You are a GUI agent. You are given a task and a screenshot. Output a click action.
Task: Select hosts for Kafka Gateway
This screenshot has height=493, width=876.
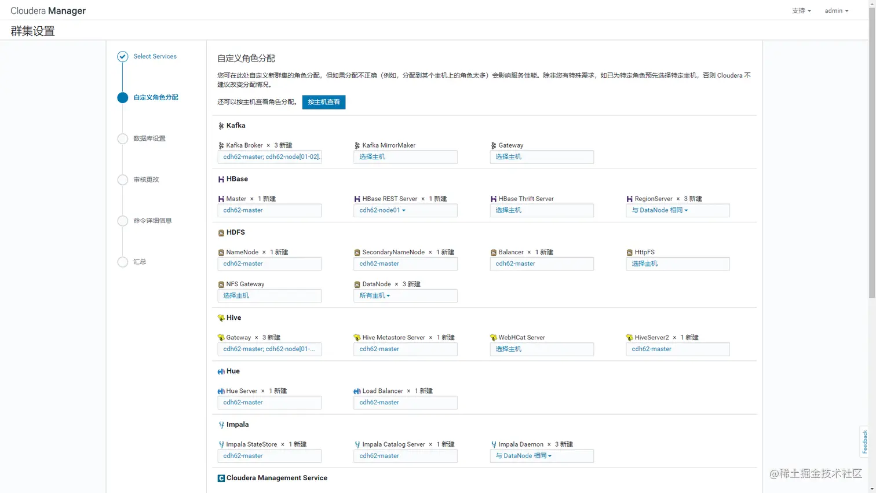541,157
